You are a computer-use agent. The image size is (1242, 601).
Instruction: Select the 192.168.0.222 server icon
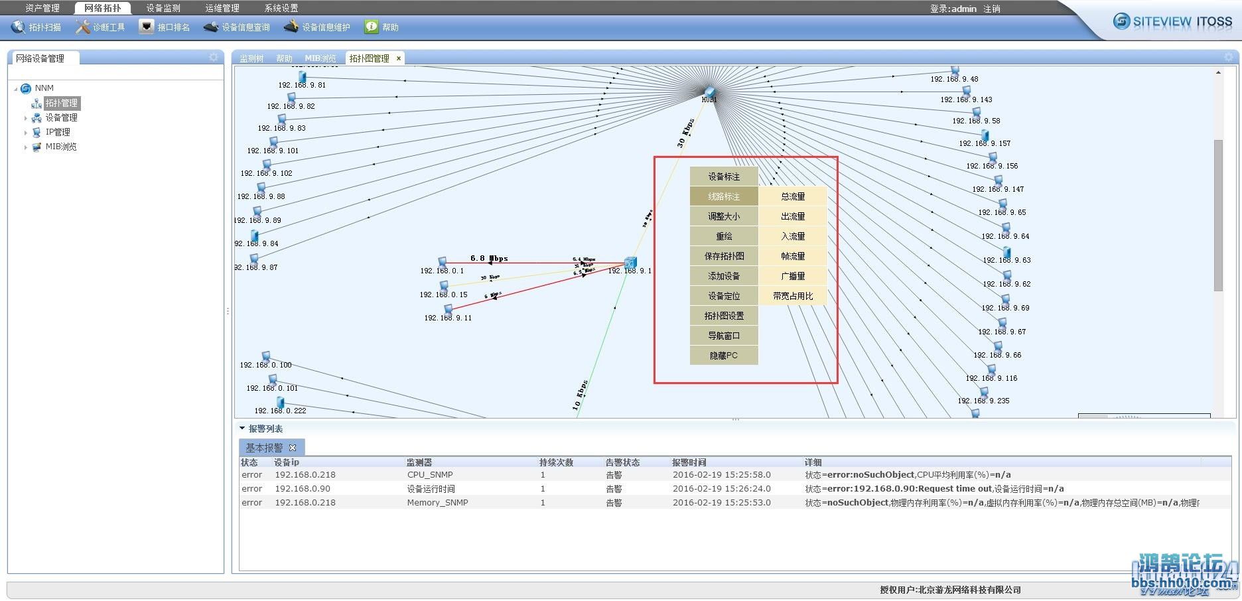281,402
